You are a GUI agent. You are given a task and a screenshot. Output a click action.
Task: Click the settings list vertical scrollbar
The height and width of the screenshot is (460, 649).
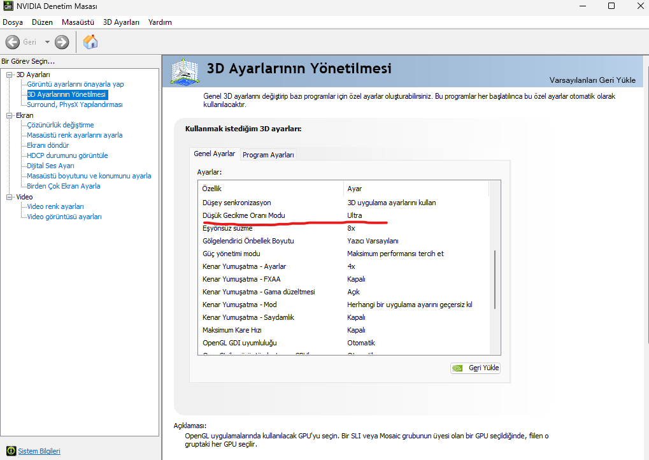click(x=495, y=280)
